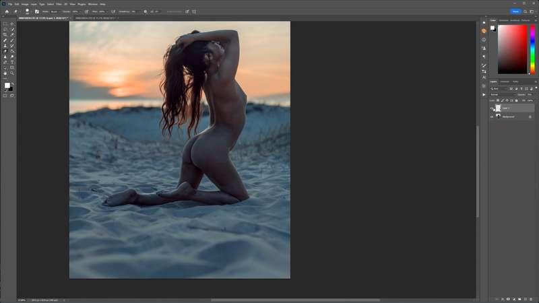Toggle lock position icon
Image resolution: width=539 pixels, height=303 pixels.
coord(507,100)
